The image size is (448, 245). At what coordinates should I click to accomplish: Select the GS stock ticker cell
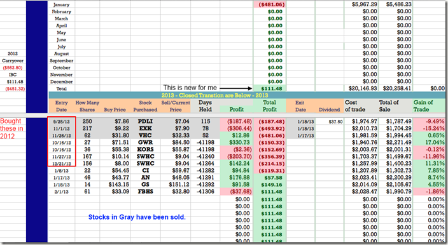click(x=145, y=184)
